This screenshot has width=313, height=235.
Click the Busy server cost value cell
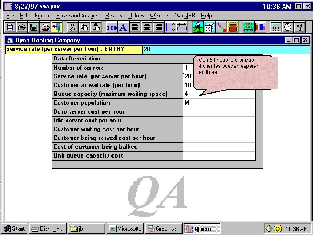click(x=219, y=111)
